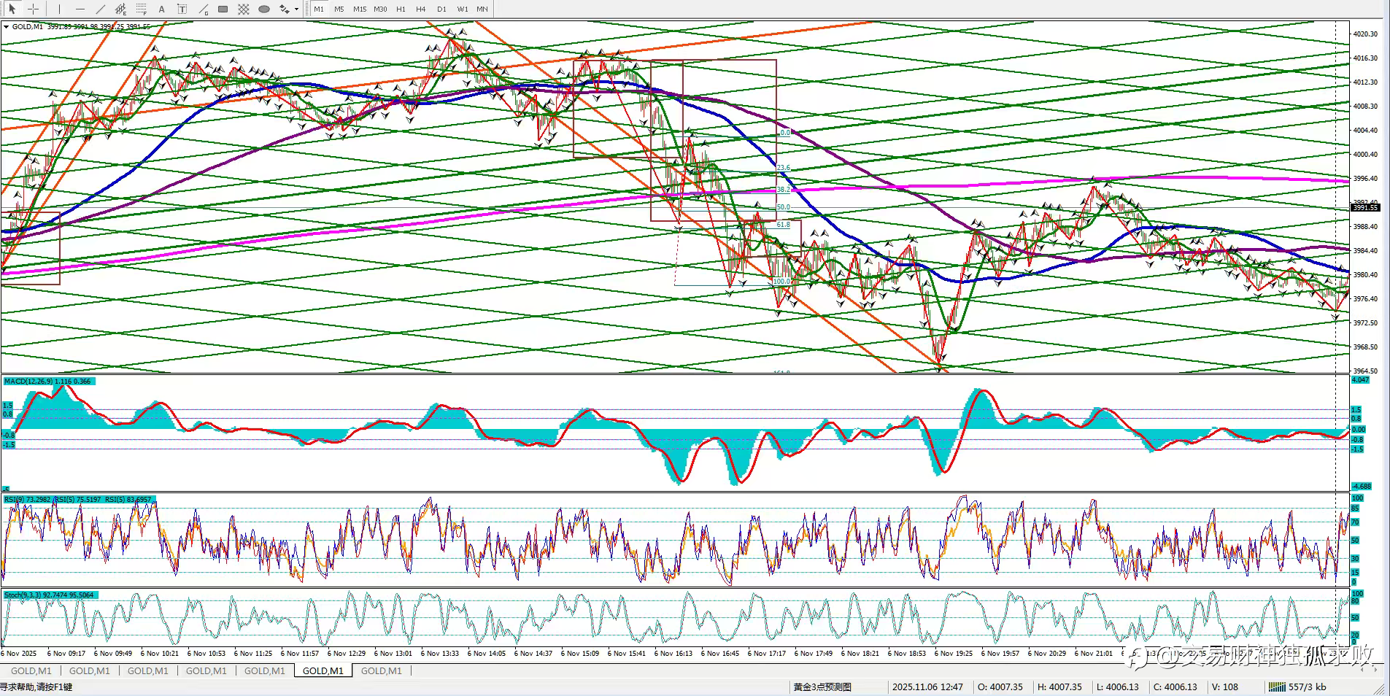Click the MACD(12,26,9) indicator label
The image size is (1390, 696).
click(48, 382)
